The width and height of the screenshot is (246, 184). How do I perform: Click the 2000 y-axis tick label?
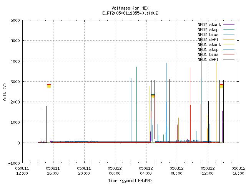click(x=15, y=102)
